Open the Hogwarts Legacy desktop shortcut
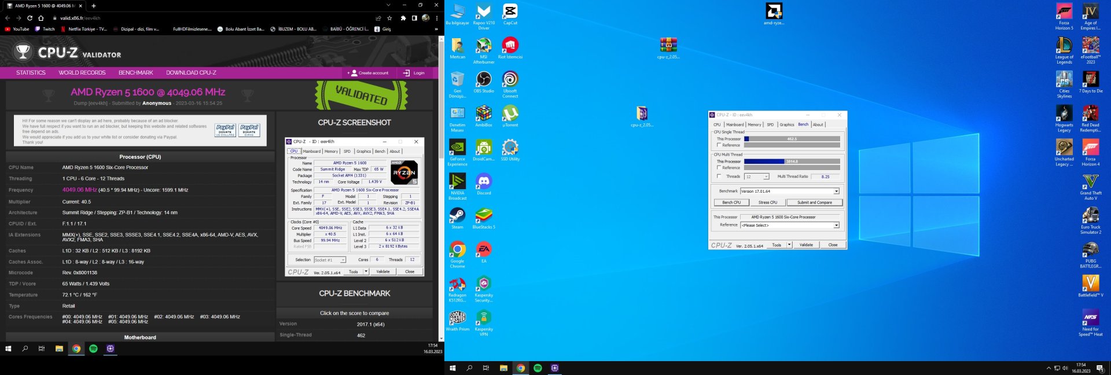 click(x=1064, y=119)
